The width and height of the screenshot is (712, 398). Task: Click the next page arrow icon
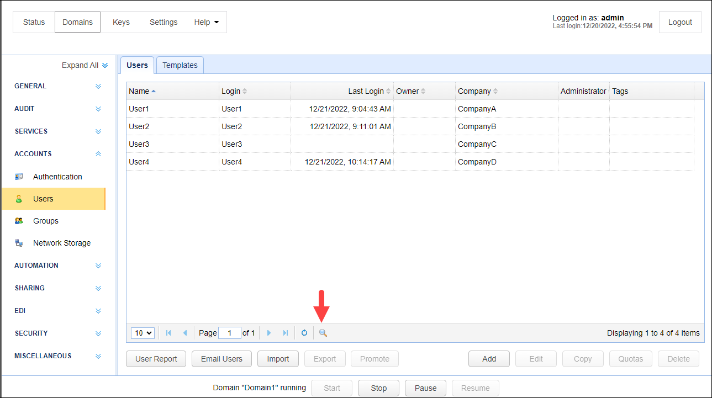tap(268, 332)
